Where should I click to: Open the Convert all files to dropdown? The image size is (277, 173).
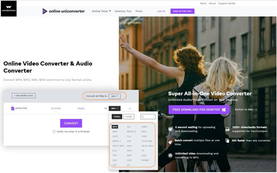tap(114, 96)
